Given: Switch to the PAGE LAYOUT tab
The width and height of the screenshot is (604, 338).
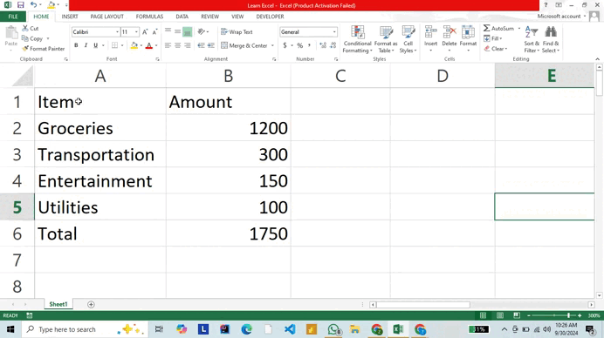Looking at the screenshot, I should tap(107, 17).
